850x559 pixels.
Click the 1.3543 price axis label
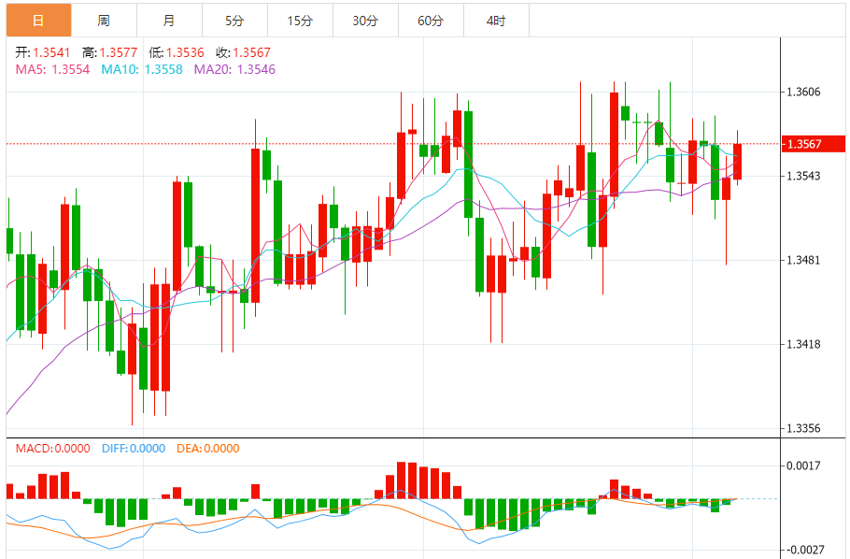click(x=804, y=176)
